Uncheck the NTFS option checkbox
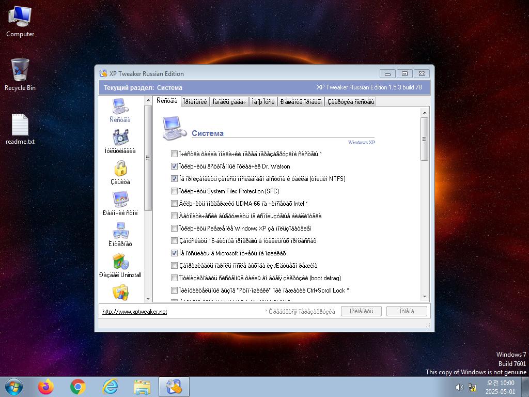This screenshot has width=529, height=397. pos(174,178)
